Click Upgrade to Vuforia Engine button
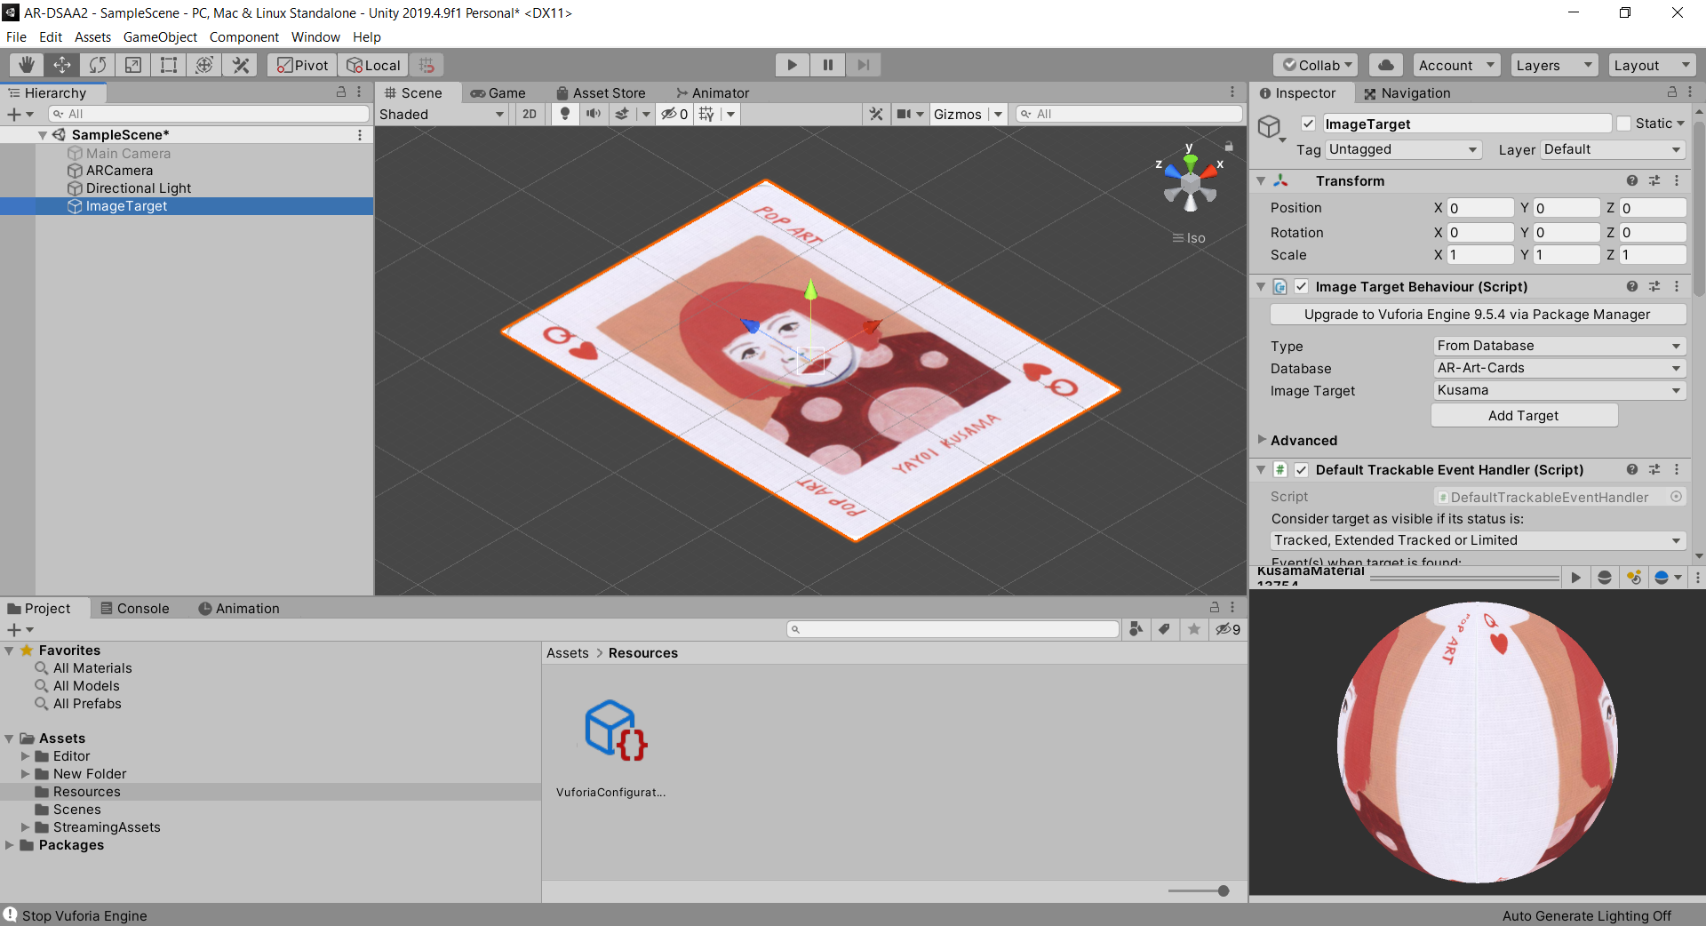This screenshot has height=926, width=1706. pyautogui.click(x=1477, y=314)
